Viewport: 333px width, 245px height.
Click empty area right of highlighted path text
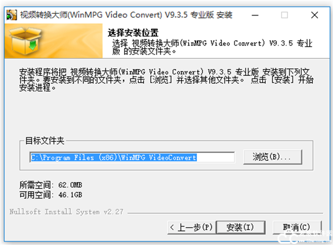[215, 157]
